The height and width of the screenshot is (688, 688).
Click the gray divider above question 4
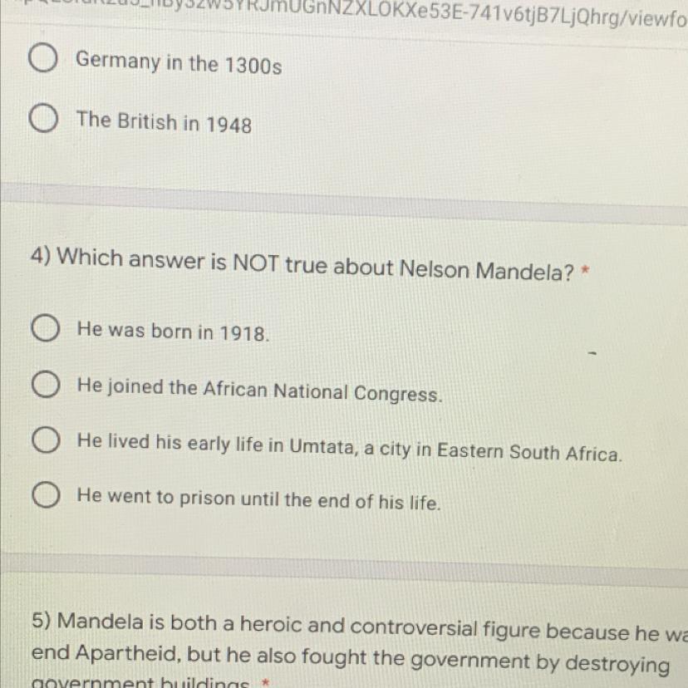point(344,204)
